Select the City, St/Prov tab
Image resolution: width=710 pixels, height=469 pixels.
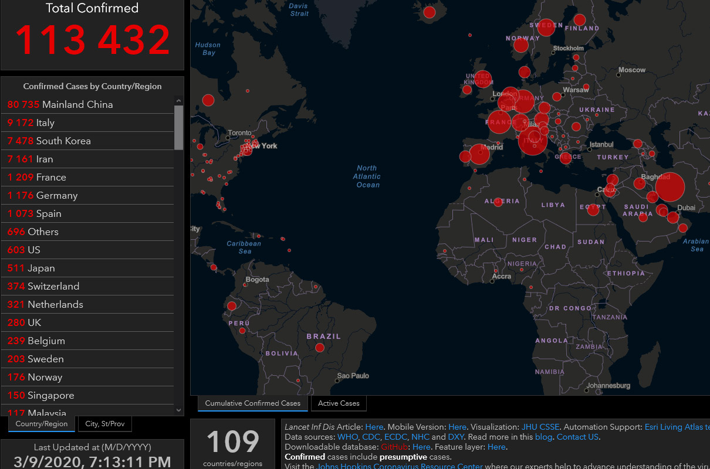pyautogui.click(x=105, y=424)
